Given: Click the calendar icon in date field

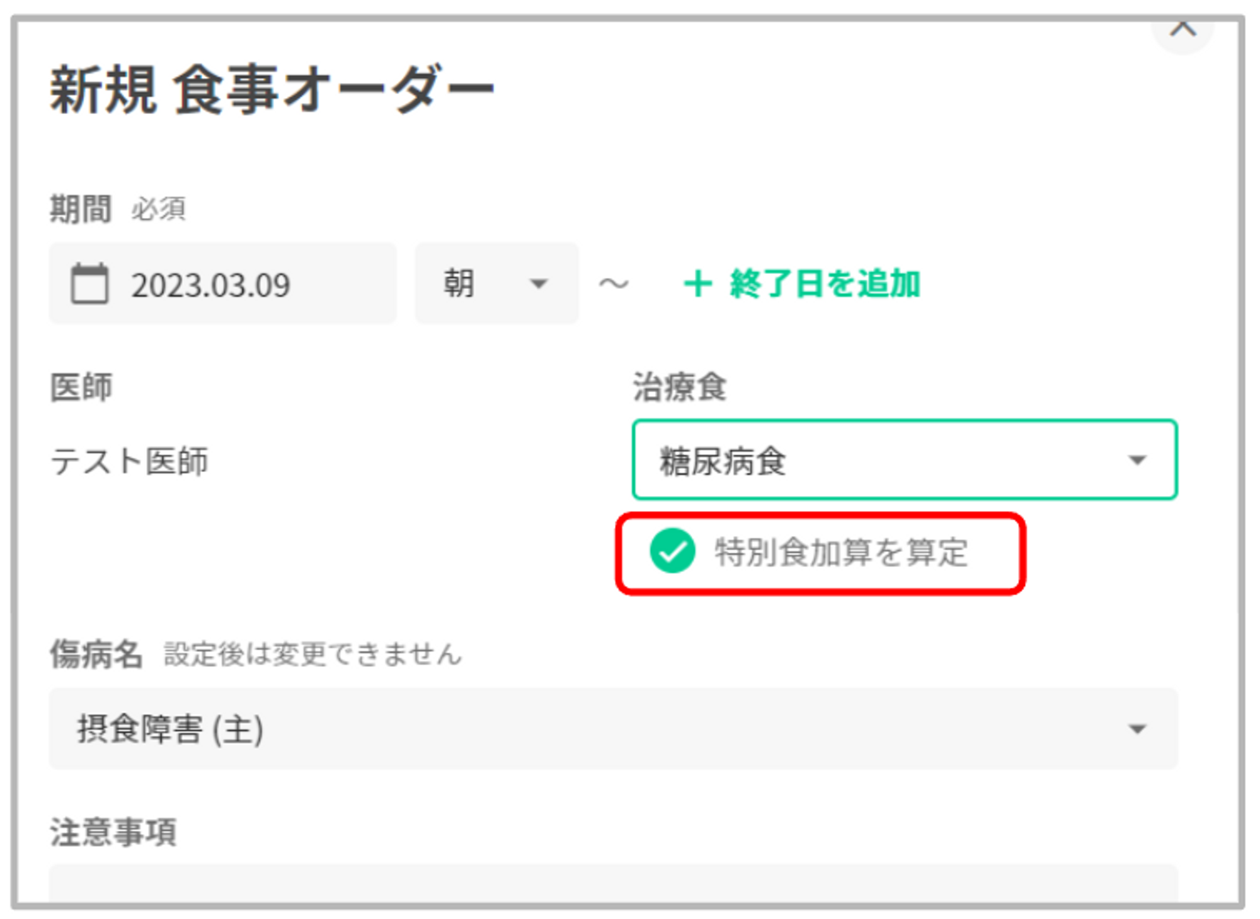Looking at the screenshot, I should tap(89, 284).
